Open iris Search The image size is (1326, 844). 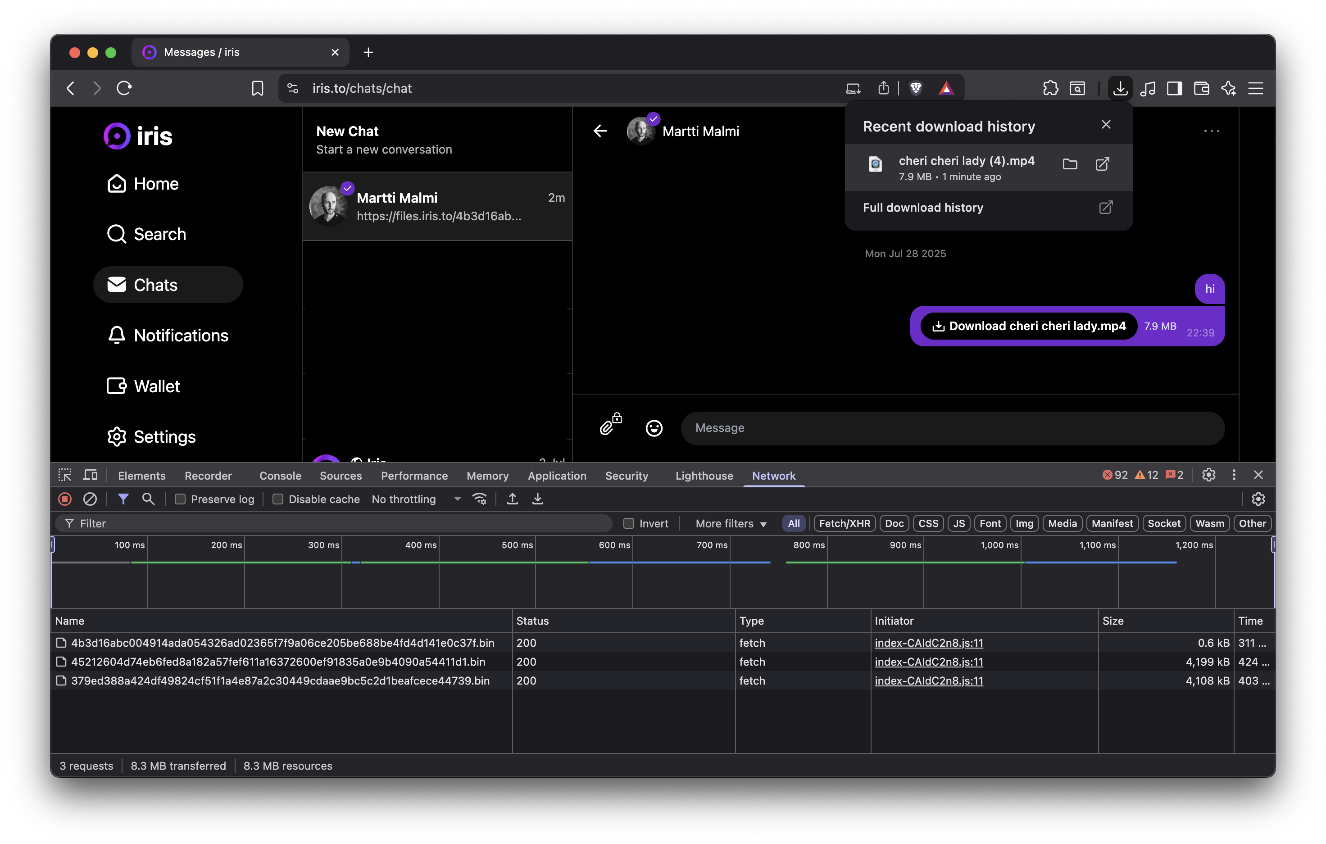146,234
